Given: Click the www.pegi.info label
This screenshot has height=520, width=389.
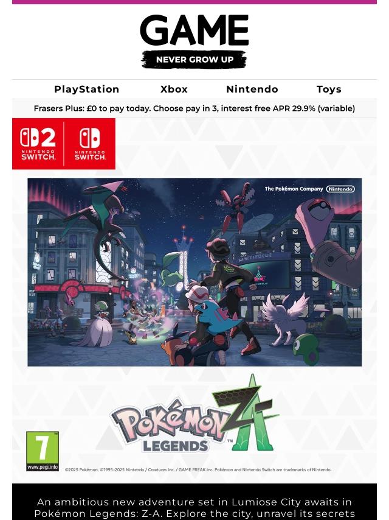Looking at the screenshot, I should tap(43, 467).
